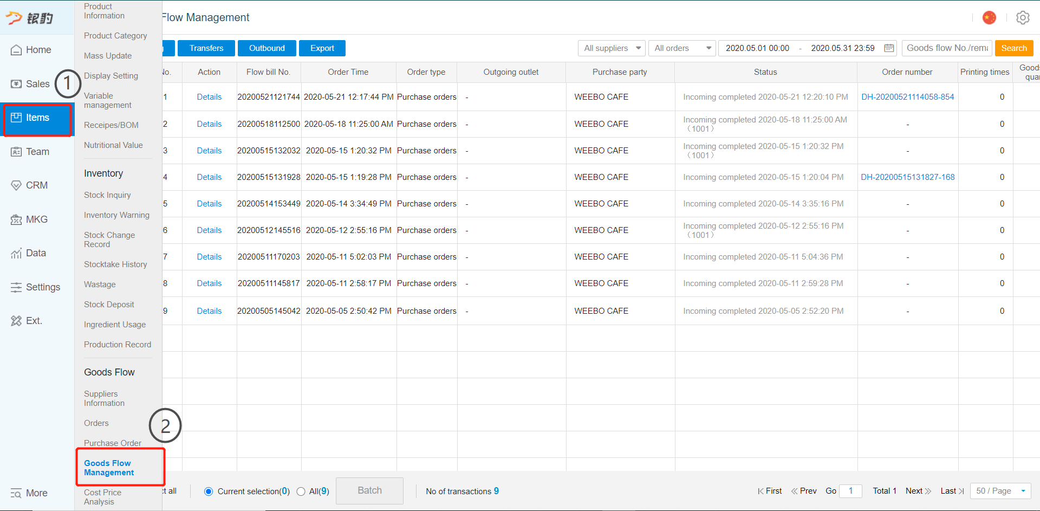Open the Team section icon
Image resolution: width=1040 pixels, height=511 pixels.
click(16, 152)
